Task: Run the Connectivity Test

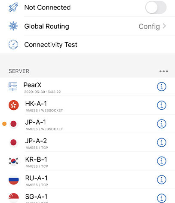Action: [x=87, y=45]
